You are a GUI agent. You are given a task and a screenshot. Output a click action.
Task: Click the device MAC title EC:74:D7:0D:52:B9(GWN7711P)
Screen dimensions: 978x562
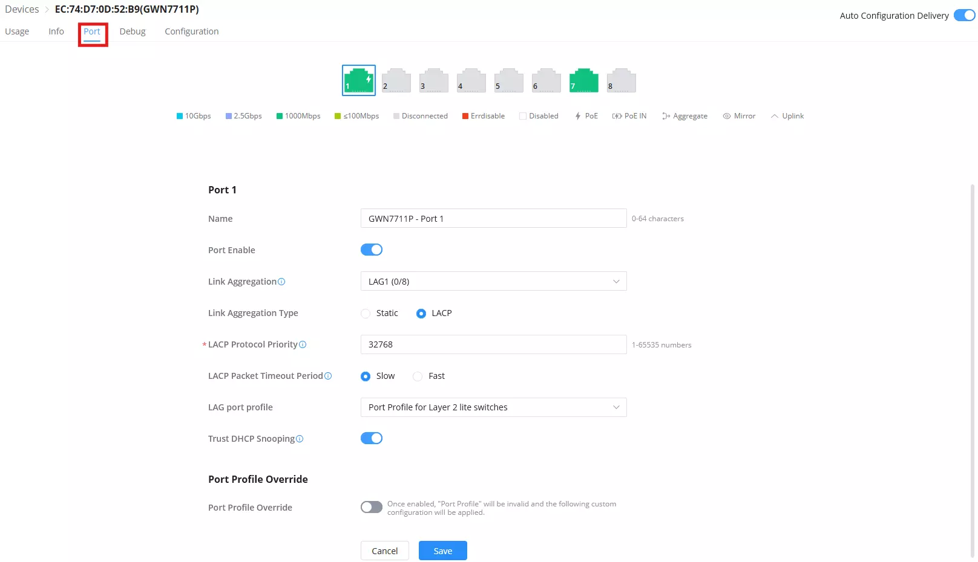tap(127, 9)
